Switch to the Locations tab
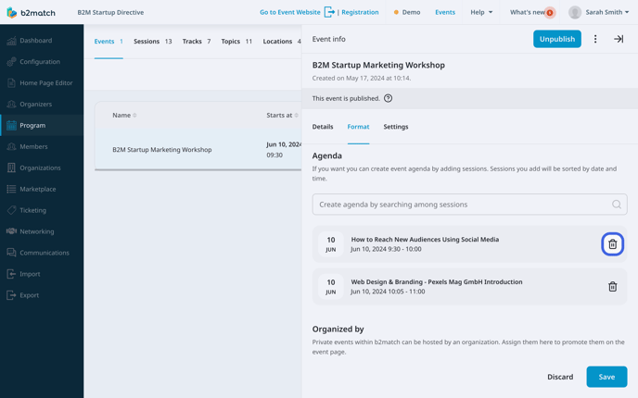 click(x=282, y=42)
